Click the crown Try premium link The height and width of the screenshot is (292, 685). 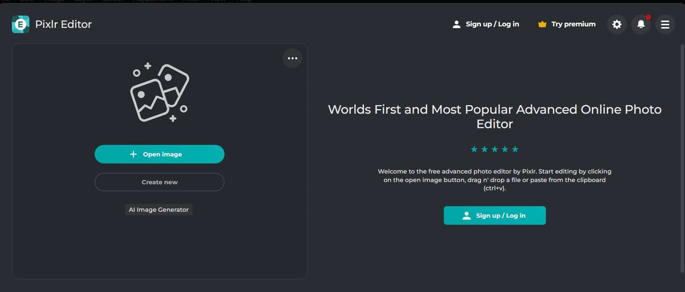[x=567, y=24]
